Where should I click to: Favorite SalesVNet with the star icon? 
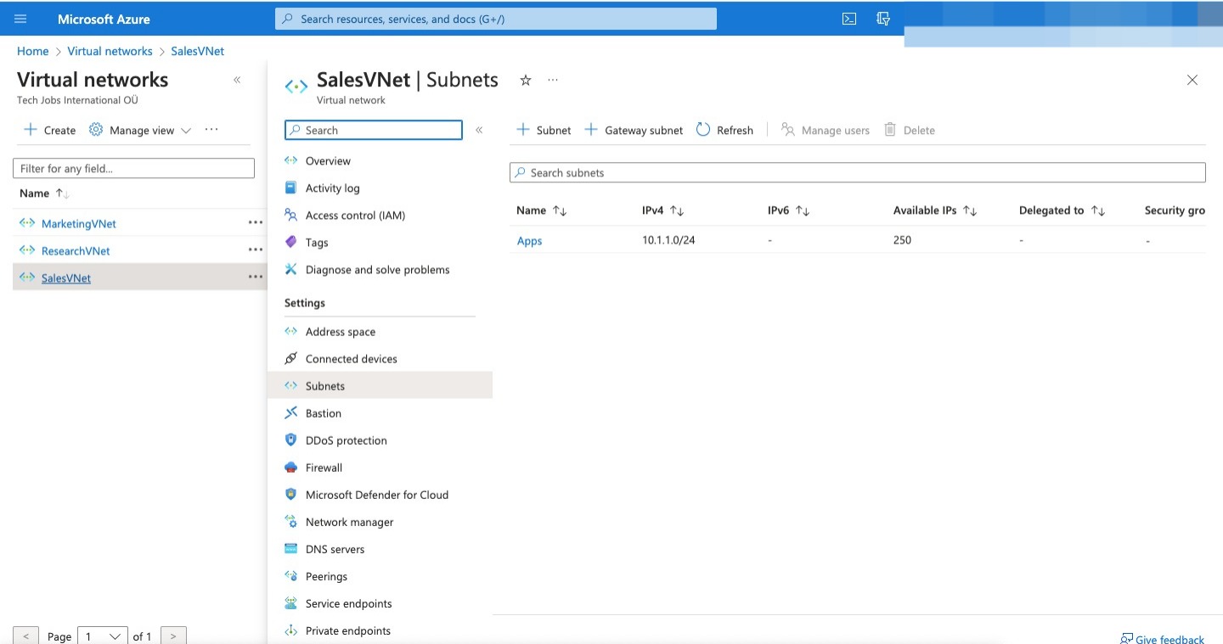(526, 80)
